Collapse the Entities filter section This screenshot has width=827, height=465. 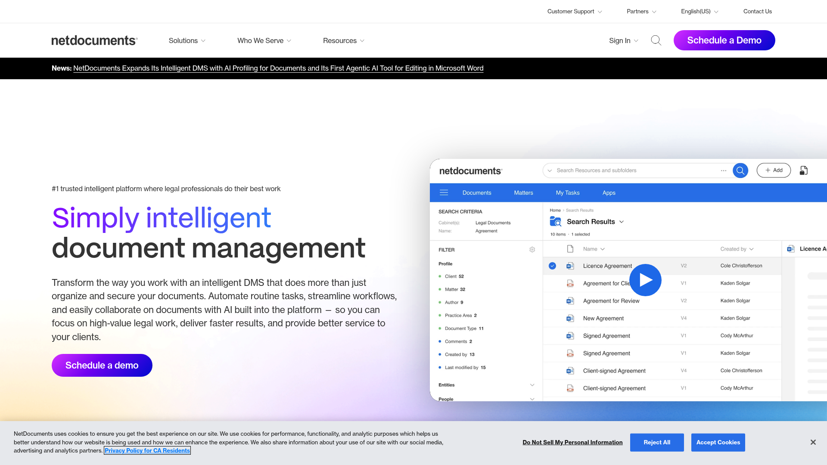tap(532, 384)
